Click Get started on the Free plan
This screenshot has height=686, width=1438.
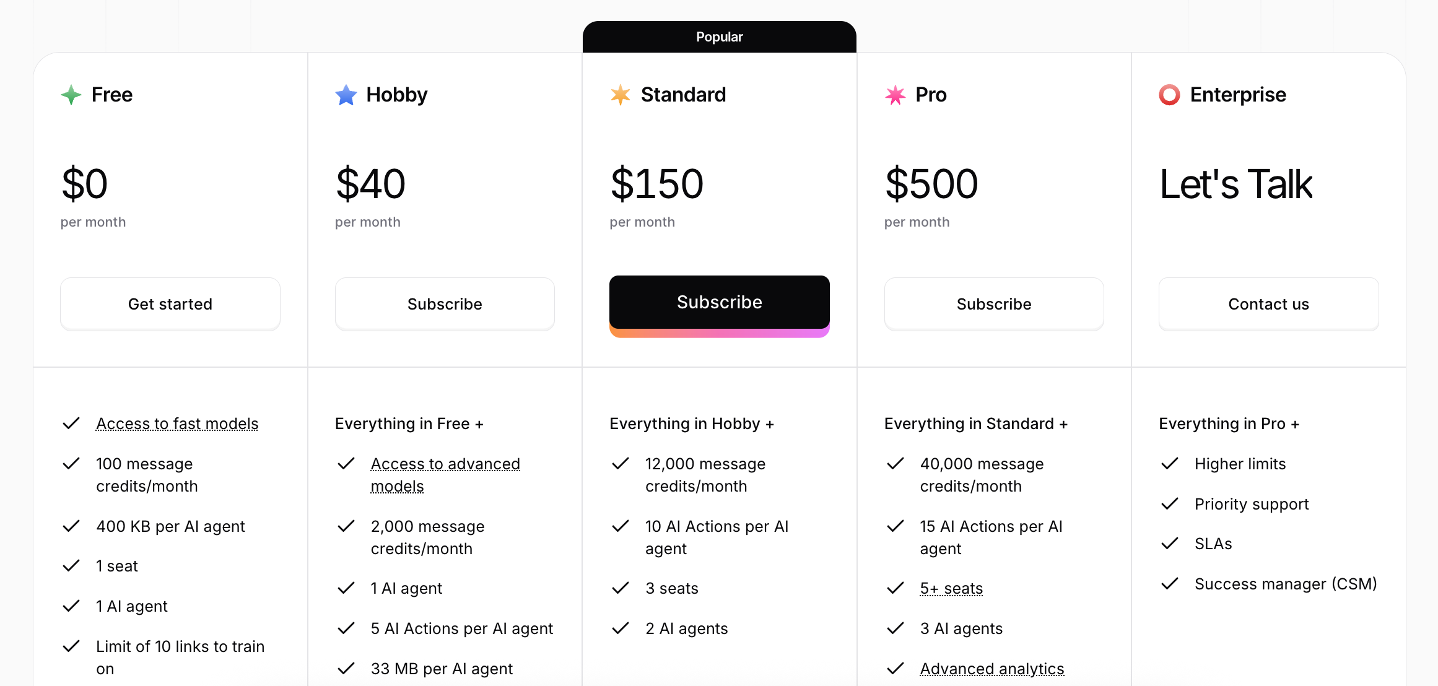(x=170, y=304)
